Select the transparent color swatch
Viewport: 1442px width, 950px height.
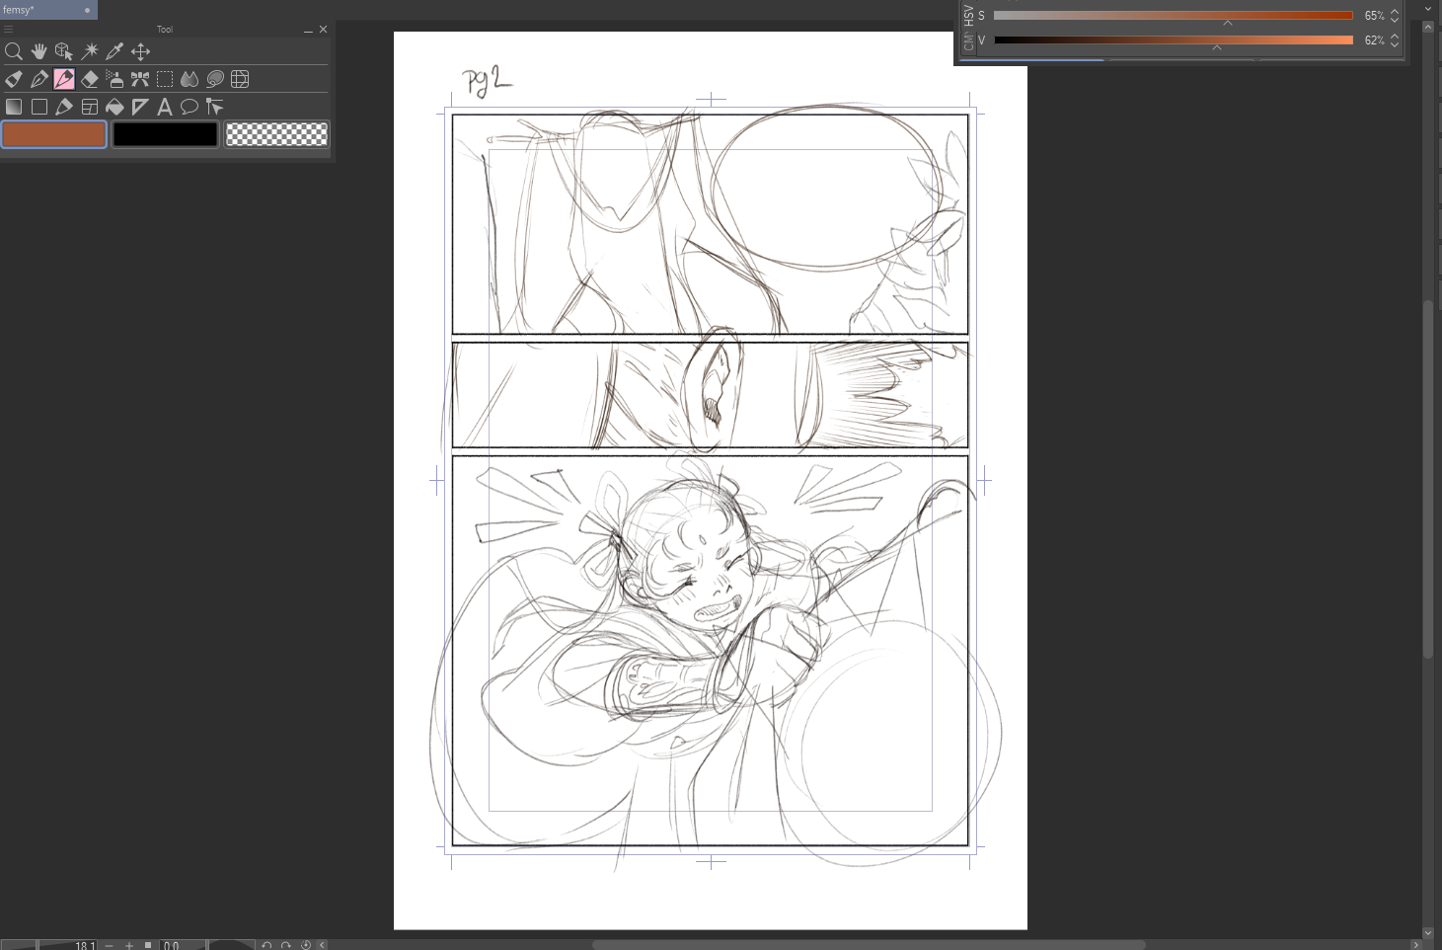(276, 134)
